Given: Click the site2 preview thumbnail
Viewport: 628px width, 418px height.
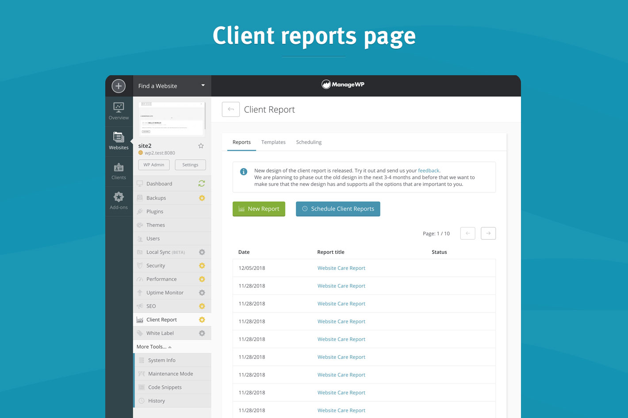Looking at the screenshot, I should click(x=172, y=119).
